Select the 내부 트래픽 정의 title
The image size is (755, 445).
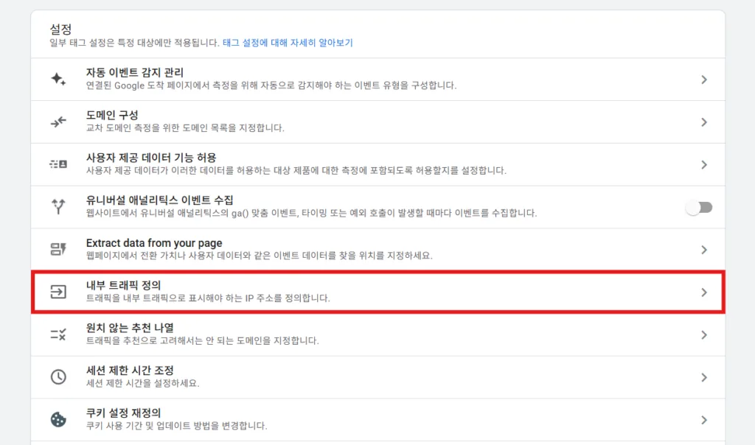pos(123,285)
